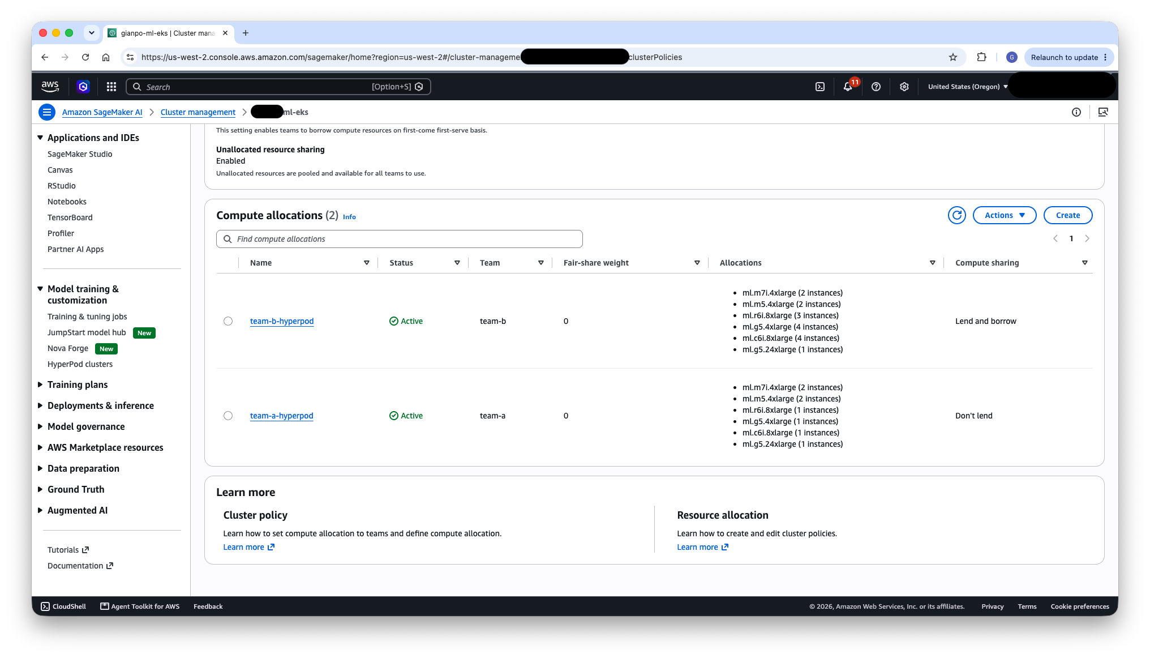Open the team-b-hyperpod link

pos(282,321)
